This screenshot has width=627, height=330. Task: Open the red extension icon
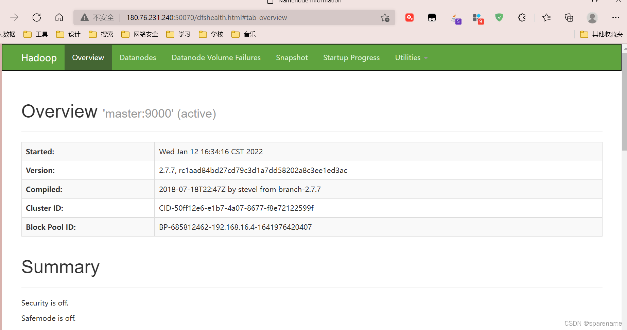(410, 17)
